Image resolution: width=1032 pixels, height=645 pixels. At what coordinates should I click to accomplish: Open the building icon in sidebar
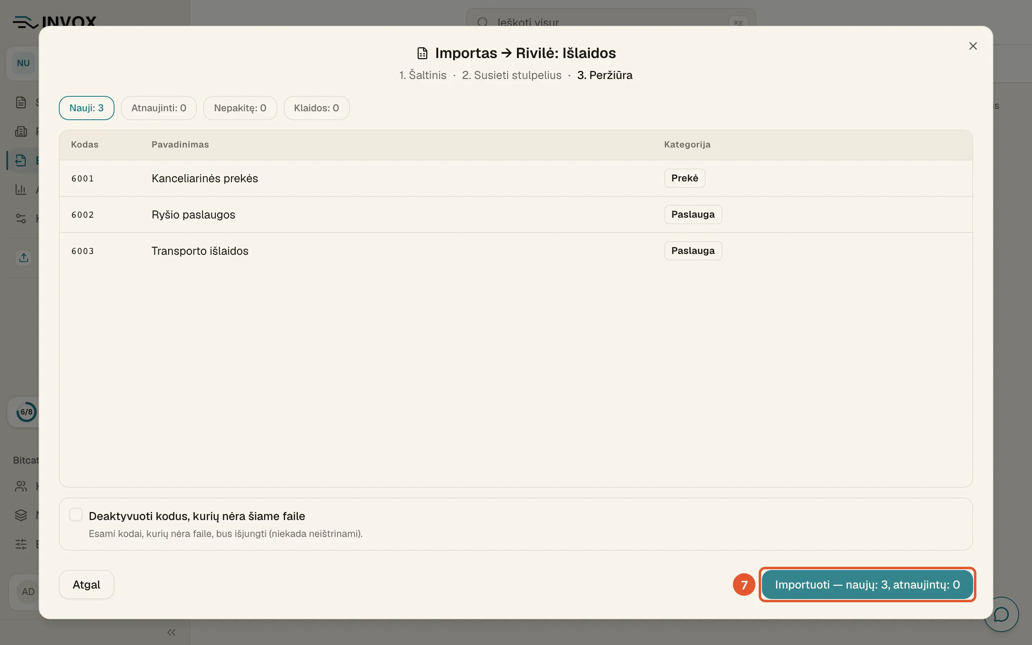coord(21,131)
